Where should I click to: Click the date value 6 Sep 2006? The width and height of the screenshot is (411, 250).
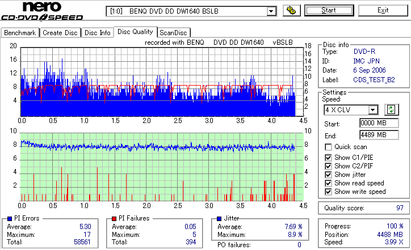pyautogui.click(x=370, y=70)
